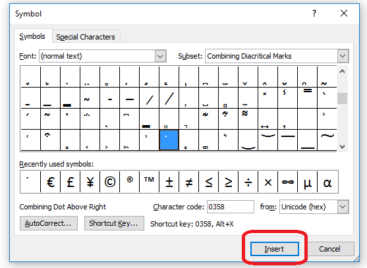Pick the Micro (µ) symbol from recently used symbols
This screenshot has height=268, width=367.
pyautogui.click(x=307, y=182)
